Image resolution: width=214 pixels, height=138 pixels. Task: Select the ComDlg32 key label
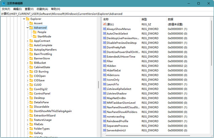coord(41,89)
